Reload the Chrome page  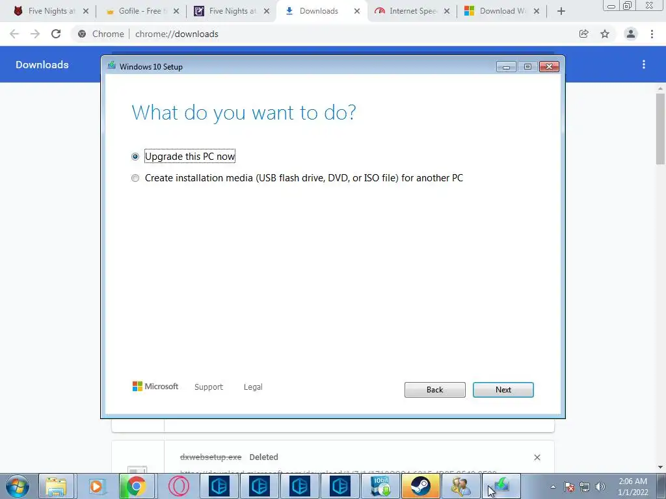(x=56, y=34)
